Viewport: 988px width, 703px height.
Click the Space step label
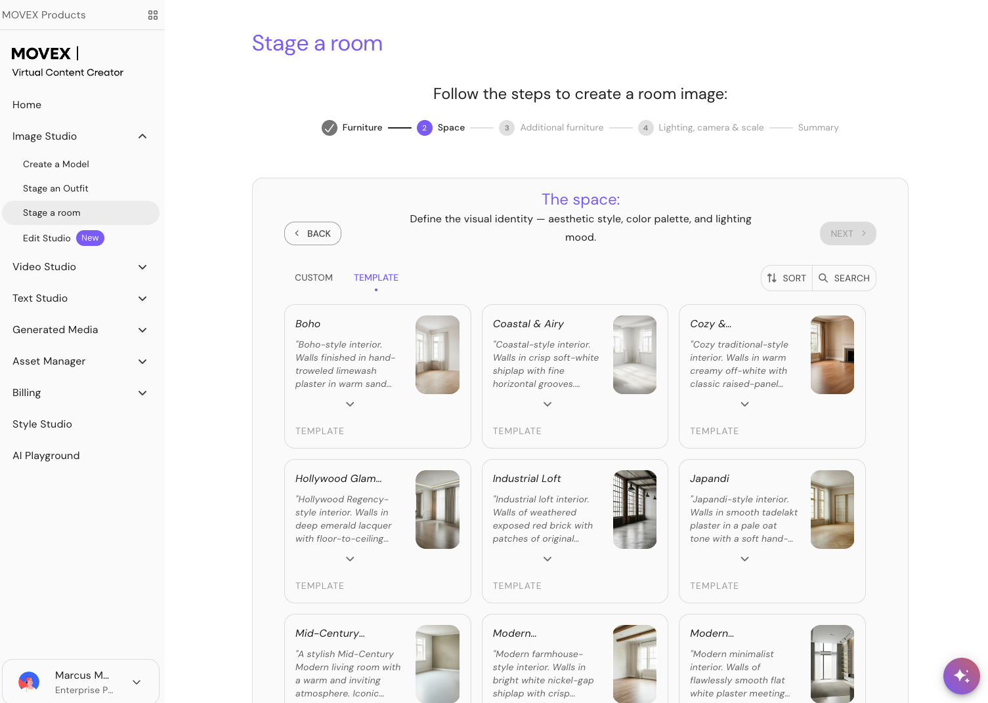[x=451, y=128]
